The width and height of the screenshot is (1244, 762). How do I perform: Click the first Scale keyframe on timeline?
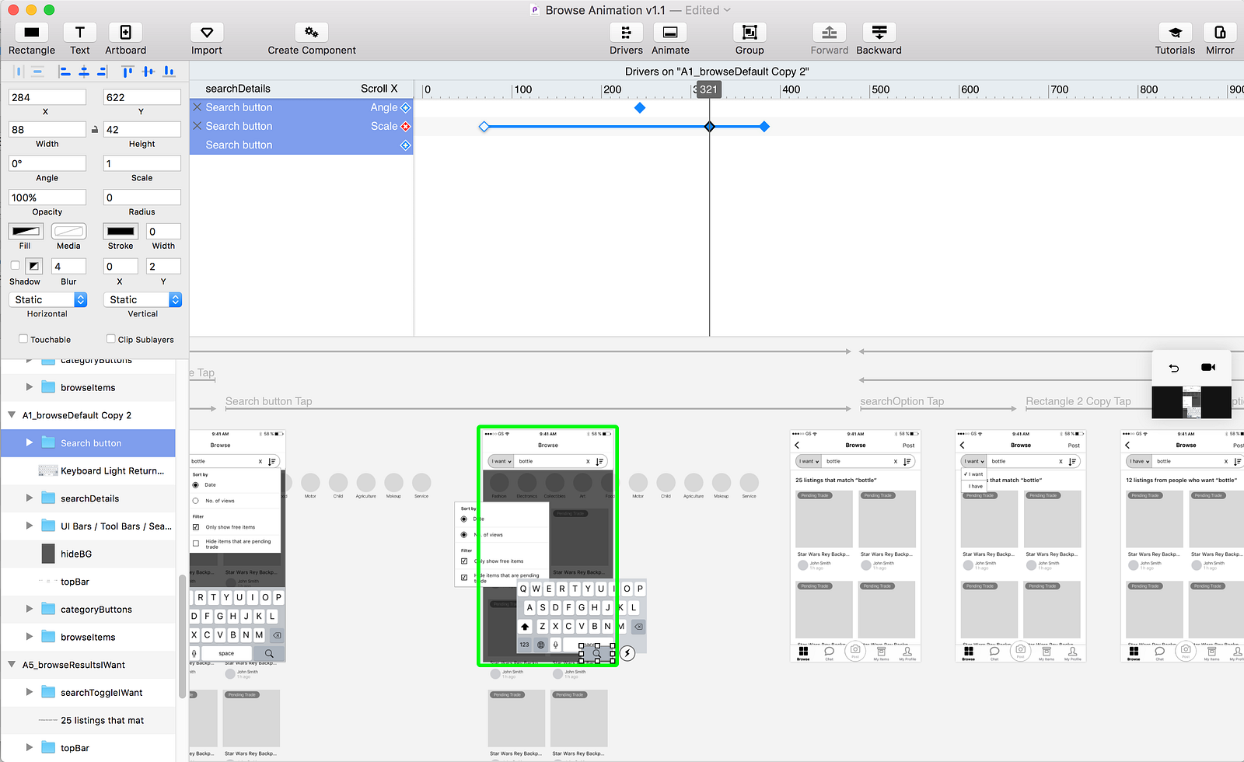click(x=484, y=126)
